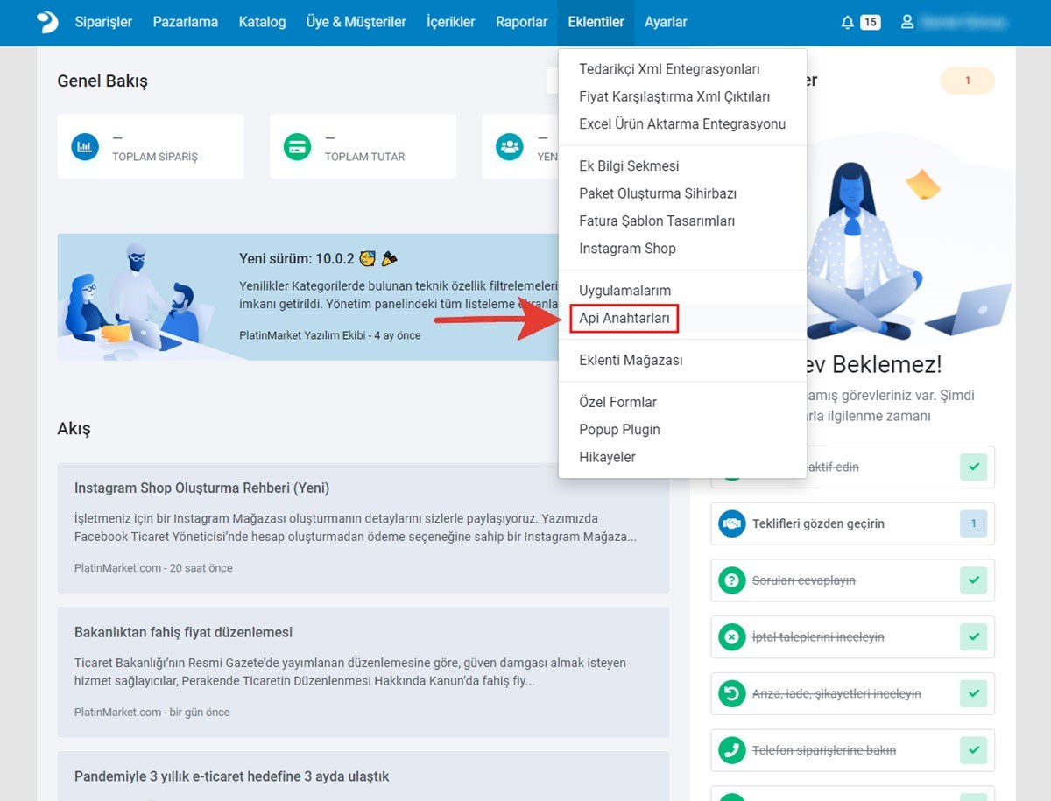Click 'PlatinMarket.com - 20 saat önce' text
This screenshot has width=1051, height=801.
click(153, 568)
